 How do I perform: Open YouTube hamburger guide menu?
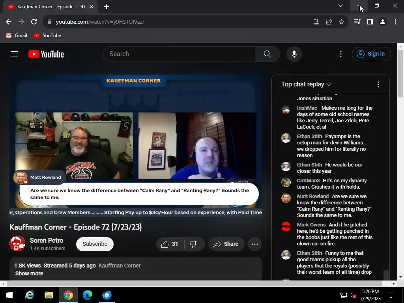tap(14, 54)
